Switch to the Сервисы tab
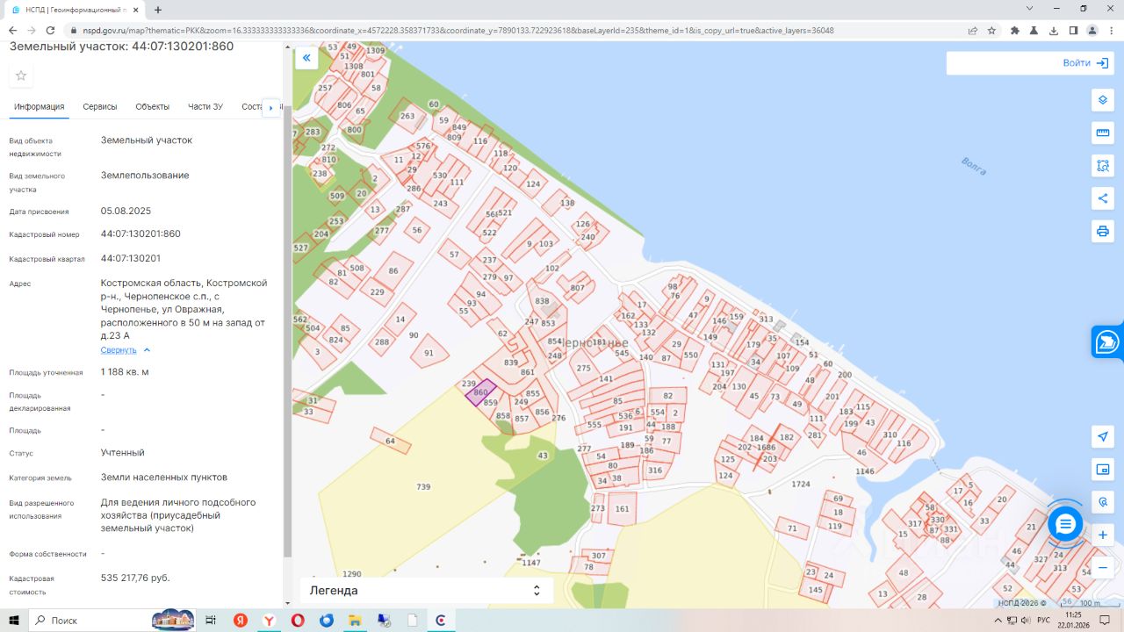Viewport: 1124px width, 632px height. pyautogui.click(x=100, y=107)
